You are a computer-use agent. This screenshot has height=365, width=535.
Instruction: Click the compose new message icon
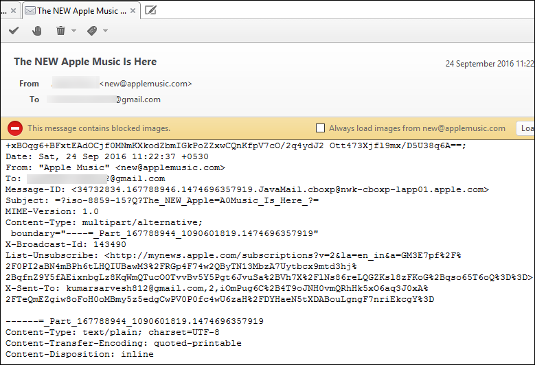(x=150, y=10)
